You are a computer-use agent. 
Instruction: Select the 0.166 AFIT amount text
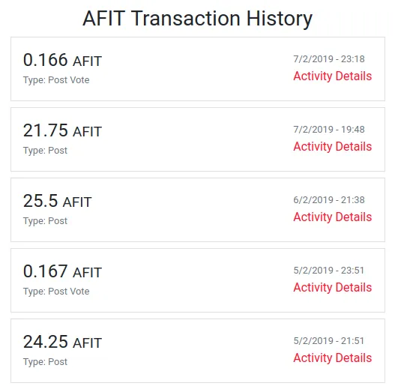[x=62, y=60]
